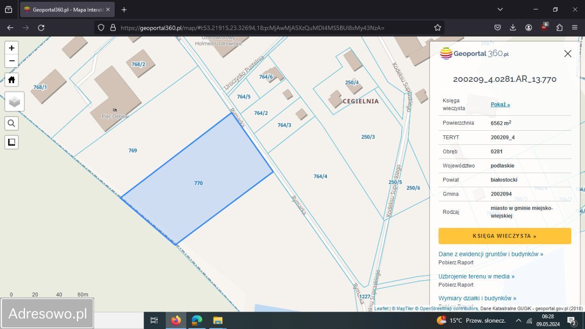The image size is (585, 329).
Task: Open the weather widget showing 15°C
Action: (x=471, y=320)
